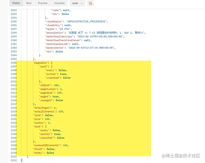Click line number 2306
This screenshot has width=205, height=163.
pos(14,63)
